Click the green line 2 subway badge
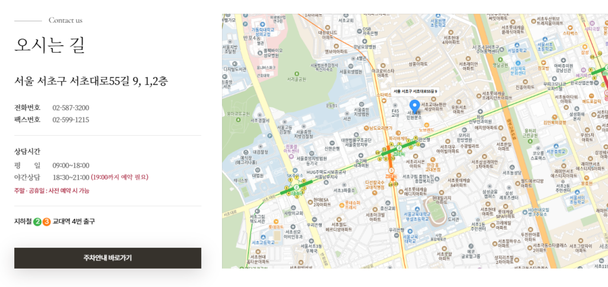 click(37, 222)
